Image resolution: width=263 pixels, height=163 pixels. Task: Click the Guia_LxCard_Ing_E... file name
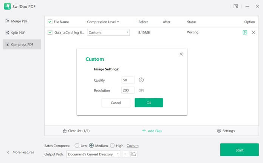pos(69,32)
